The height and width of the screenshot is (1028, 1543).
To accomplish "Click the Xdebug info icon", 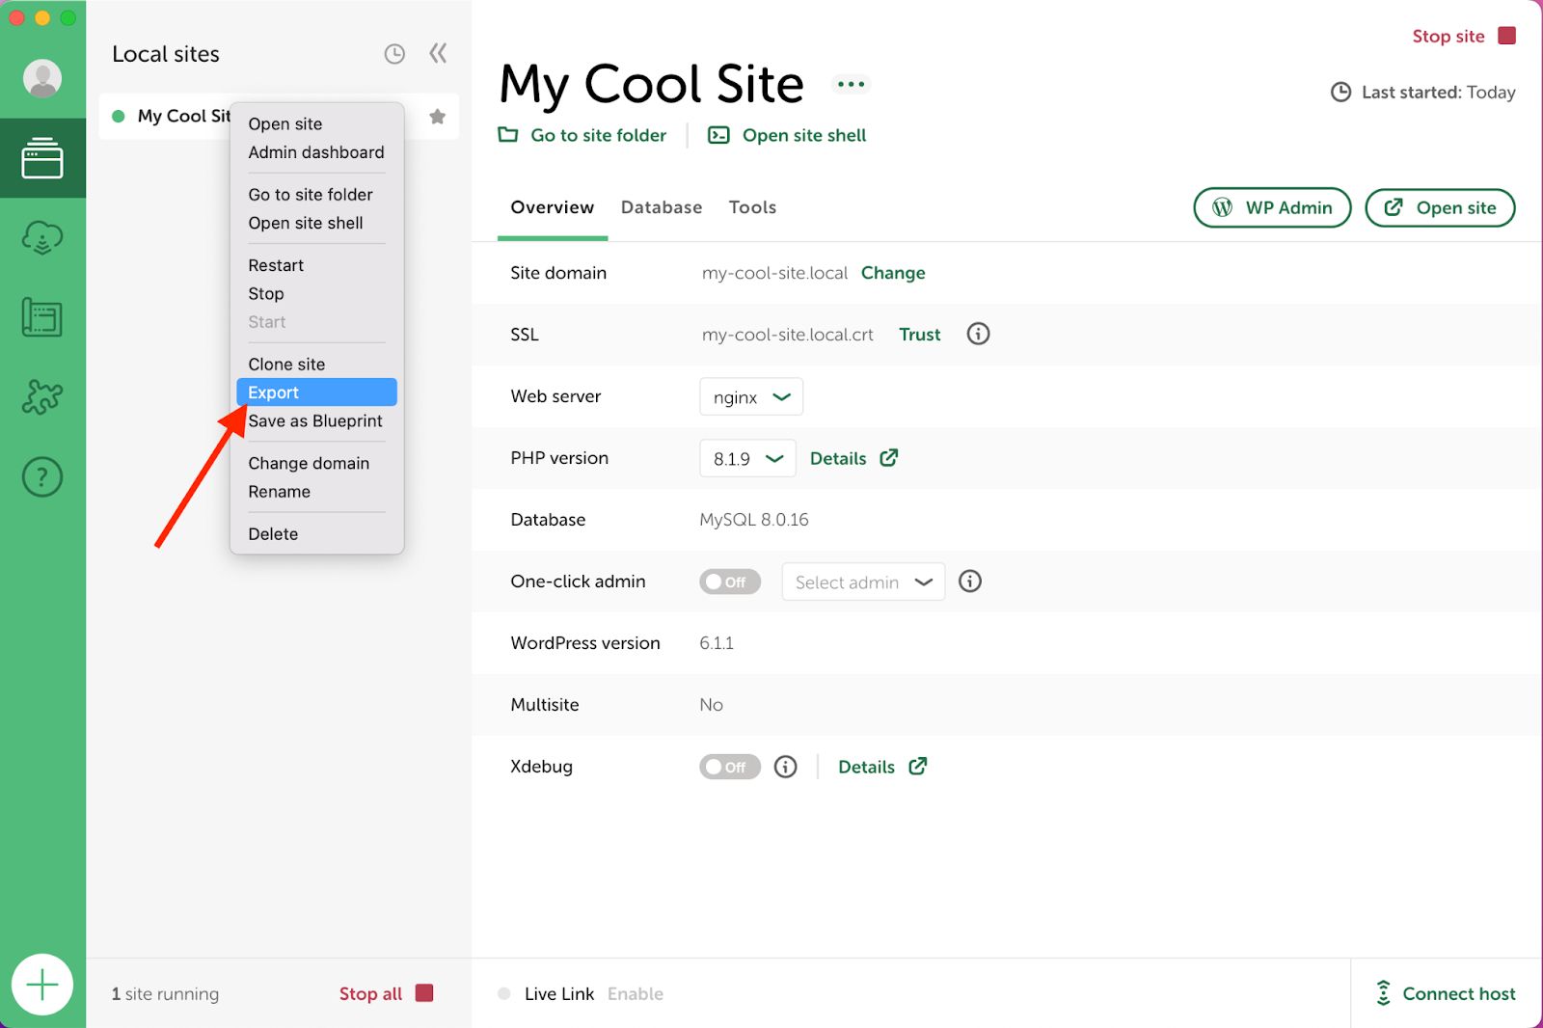I will [x=786, y=767].
